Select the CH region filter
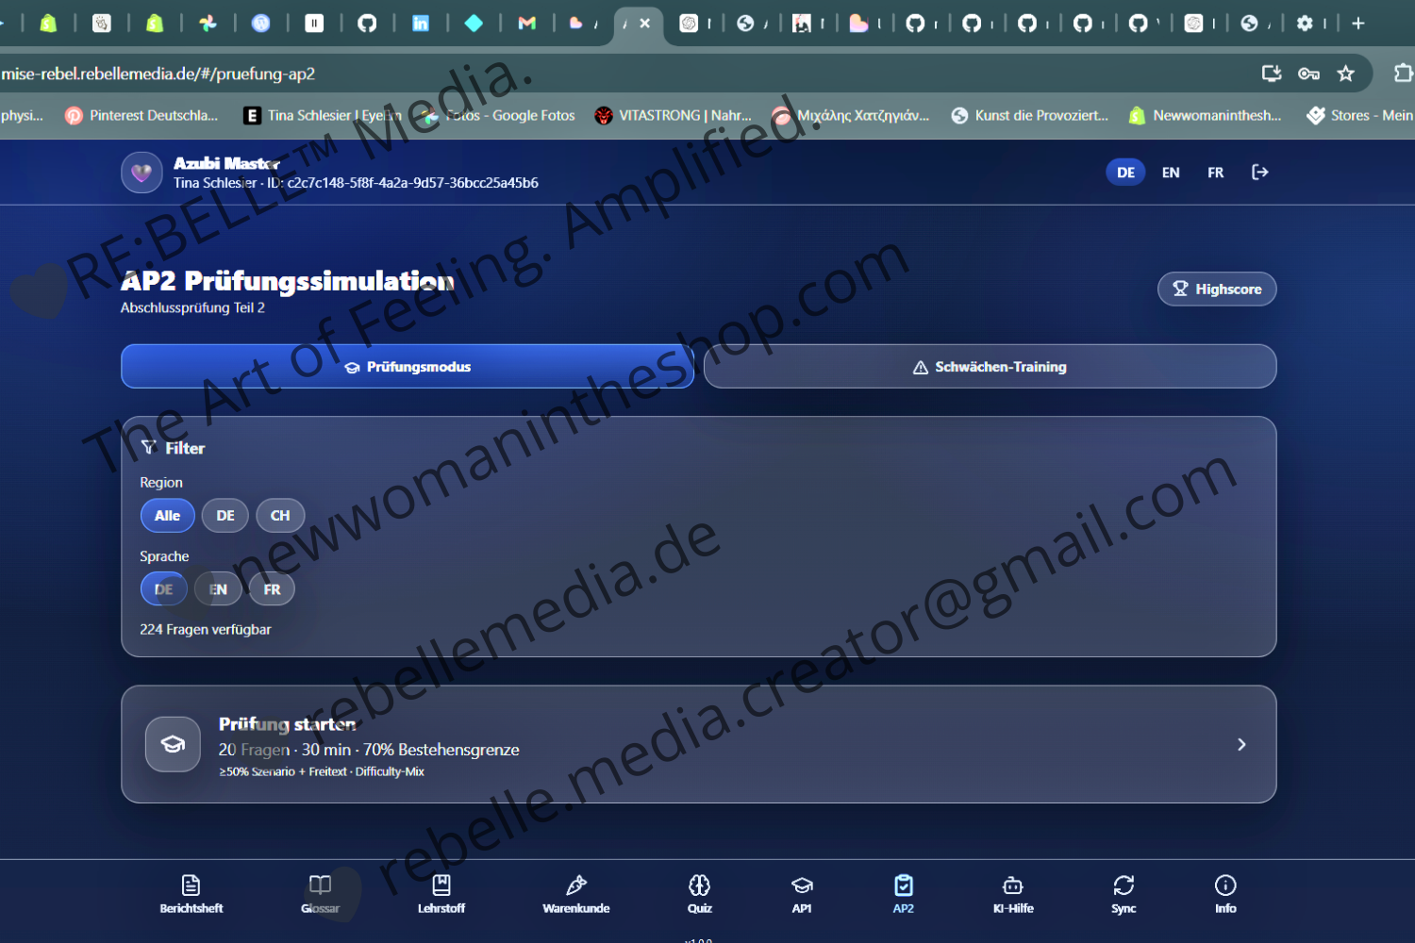The image size is (1415, 943). click(x=279, y=515)
